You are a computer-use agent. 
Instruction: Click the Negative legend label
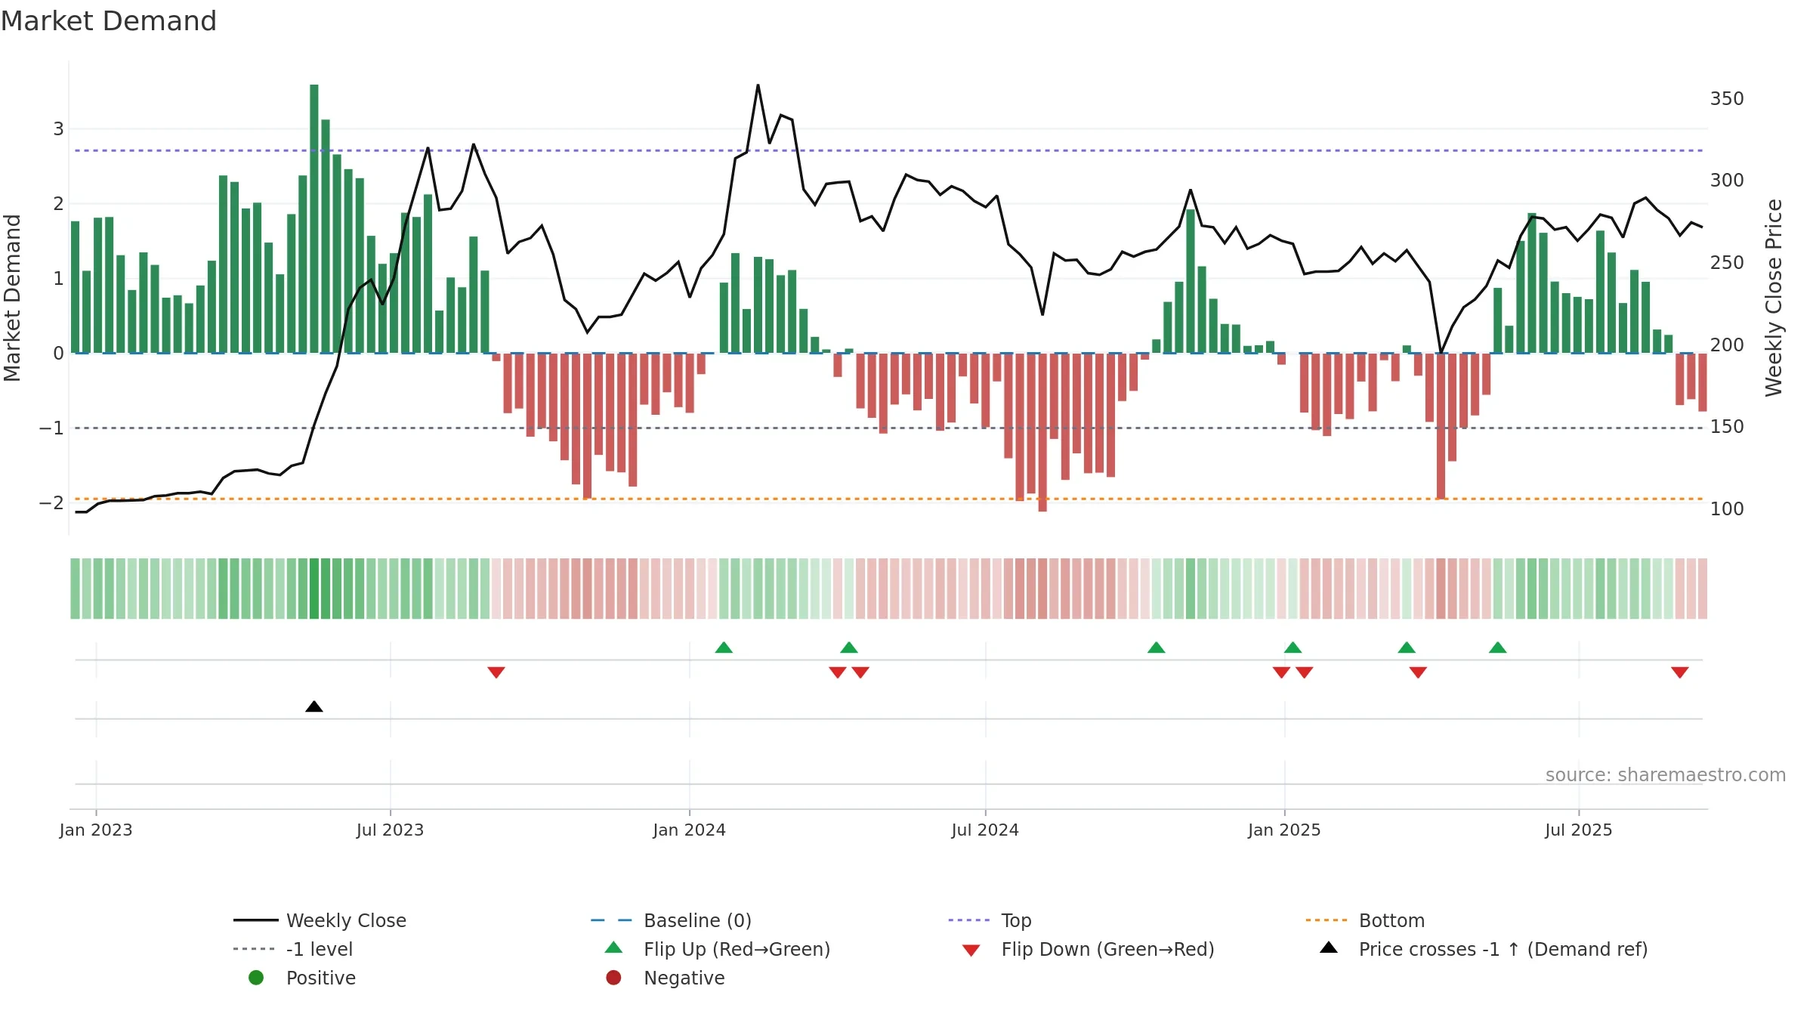coord(684,978)
